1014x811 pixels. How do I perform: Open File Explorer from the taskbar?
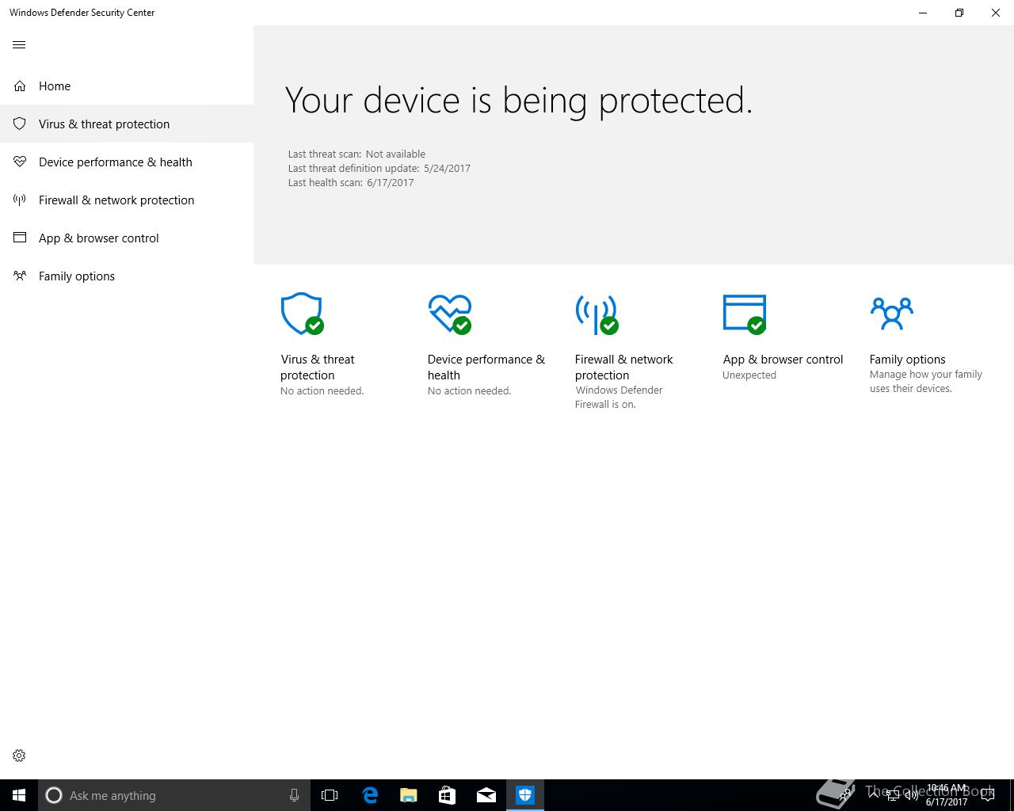pyautogui.click(x=408, y=795)
